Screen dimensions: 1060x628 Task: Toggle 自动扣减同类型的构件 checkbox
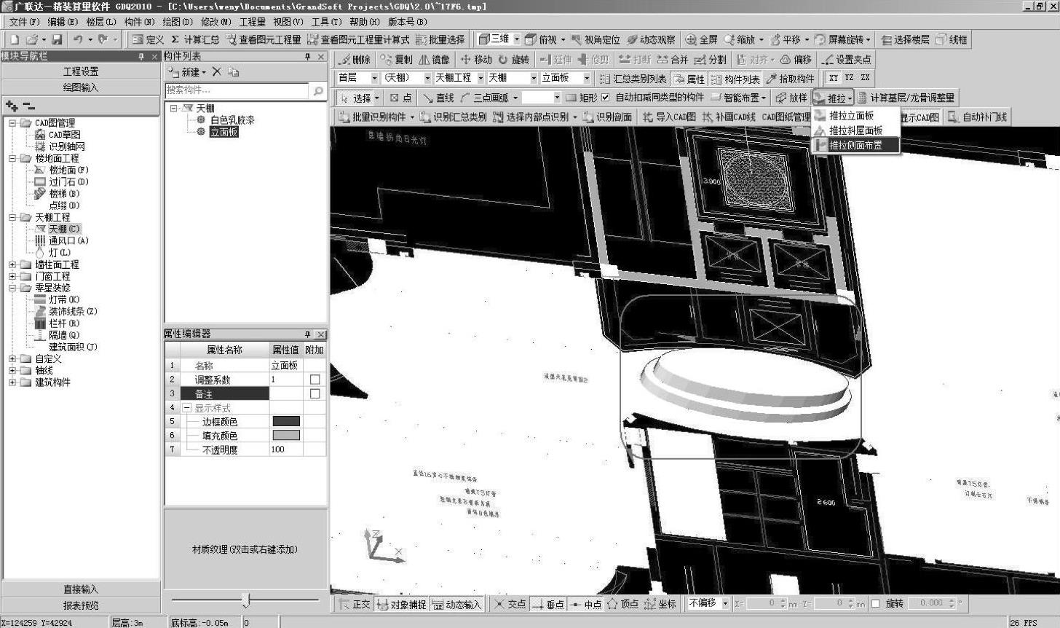[x=605, y=98]
